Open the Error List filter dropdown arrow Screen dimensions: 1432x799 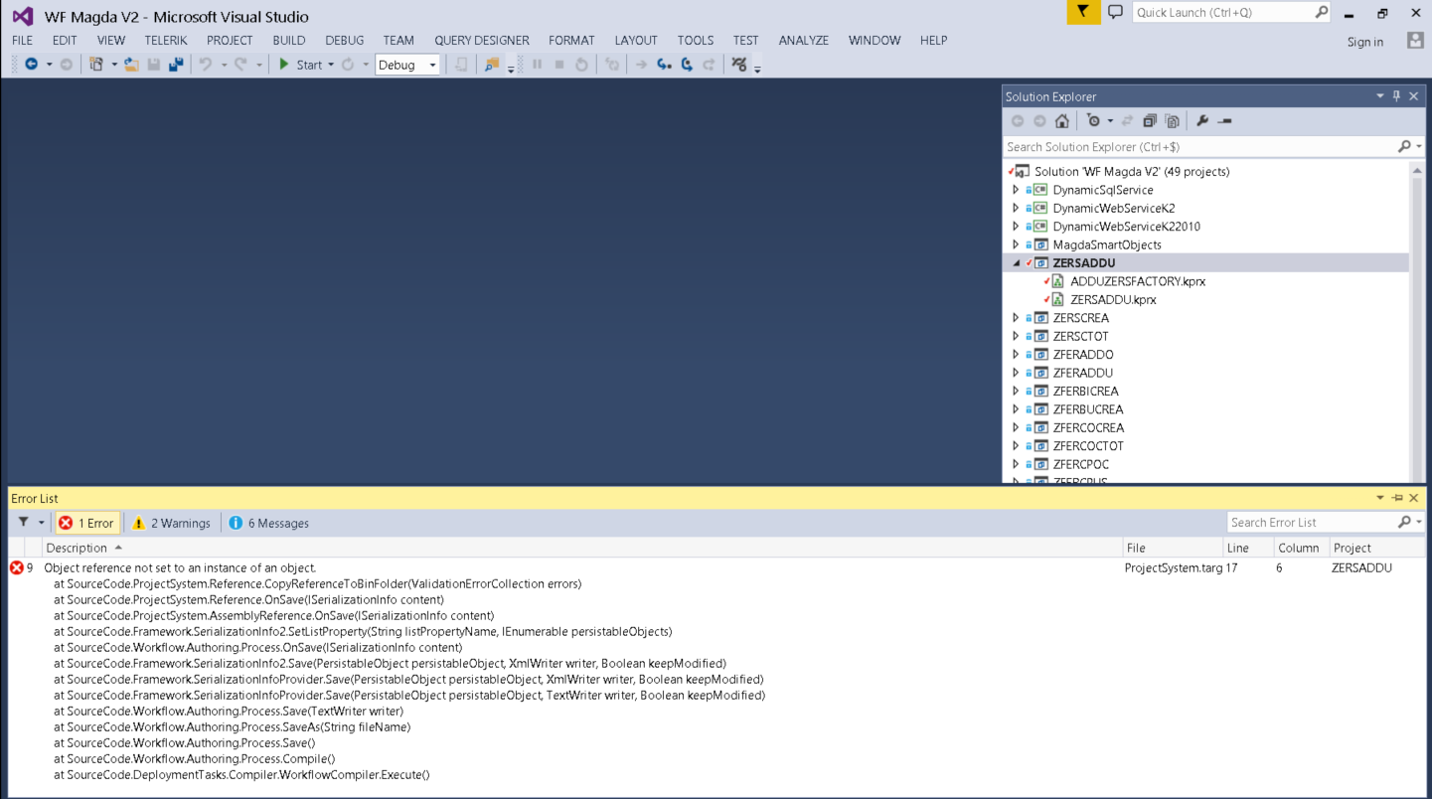tap(41, 523)
